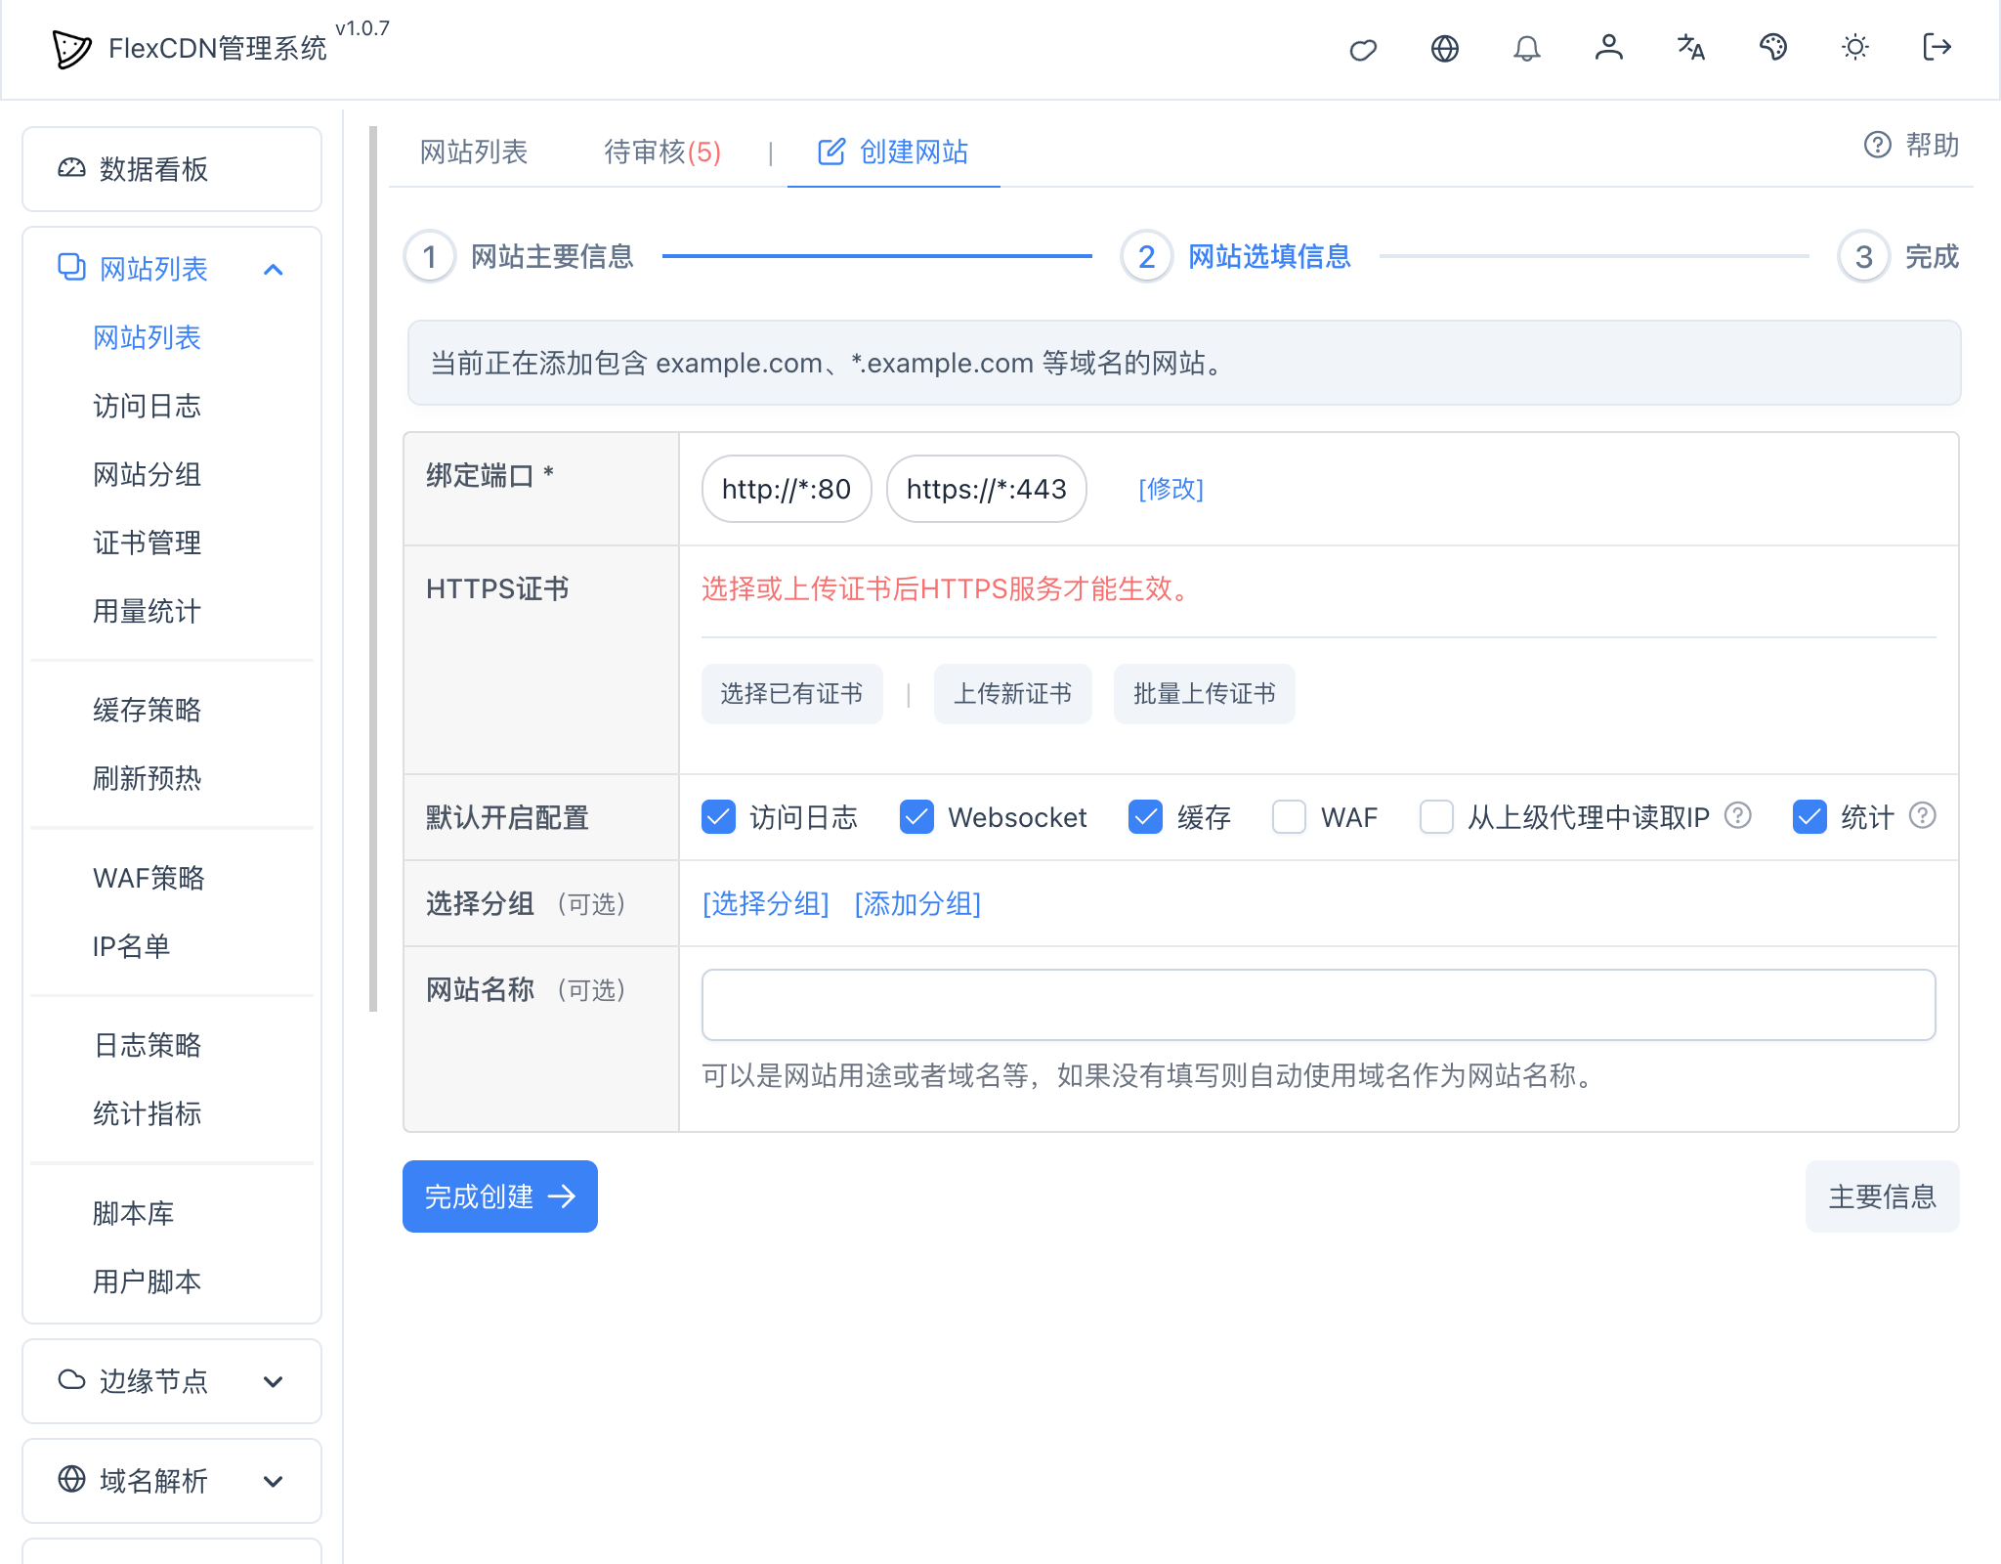
Task: Click the 网站名称 input field
Action: click(1318, 1005)
